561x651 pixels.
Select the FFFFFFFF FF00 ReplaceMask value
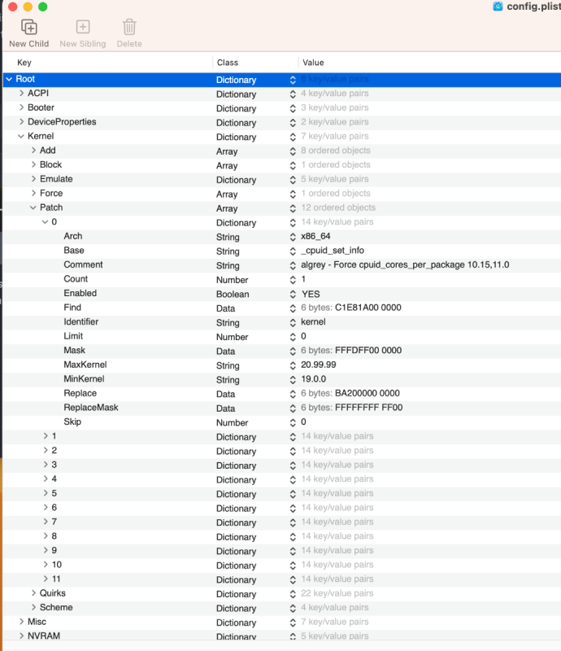(369, 408)
